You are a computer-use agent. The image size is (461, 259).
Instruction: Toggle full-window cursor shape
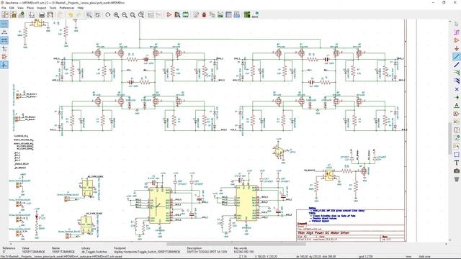[x=4, y=48]
